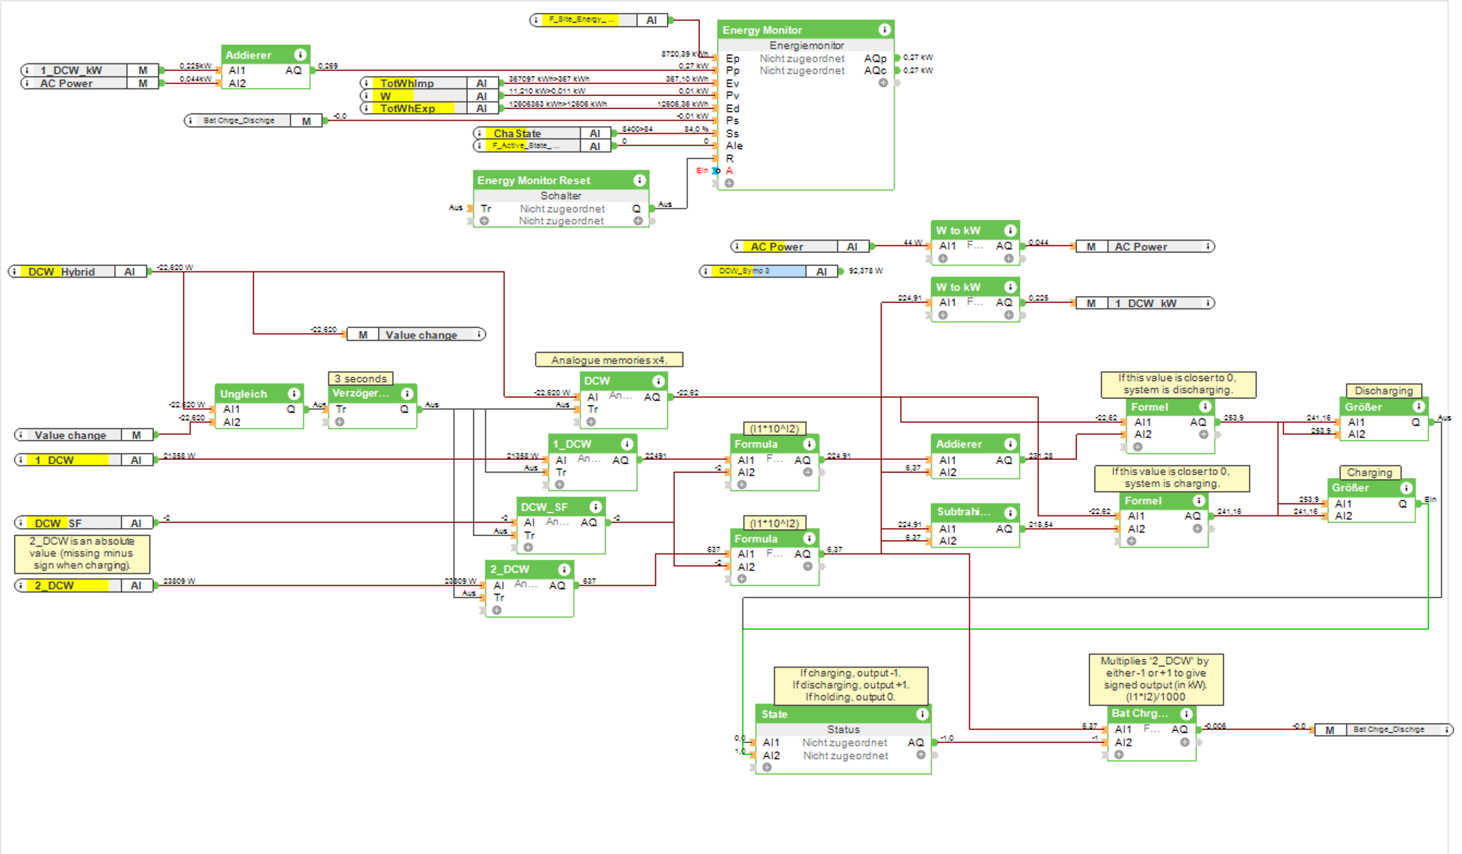Click info icon on 2_DCW memory block
The width and height of the screenshot is (1462, 854).
[564, 569]
